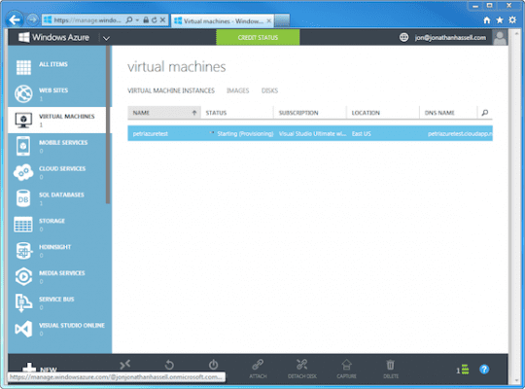Click the Windows Azure logo

coord(53,37)
